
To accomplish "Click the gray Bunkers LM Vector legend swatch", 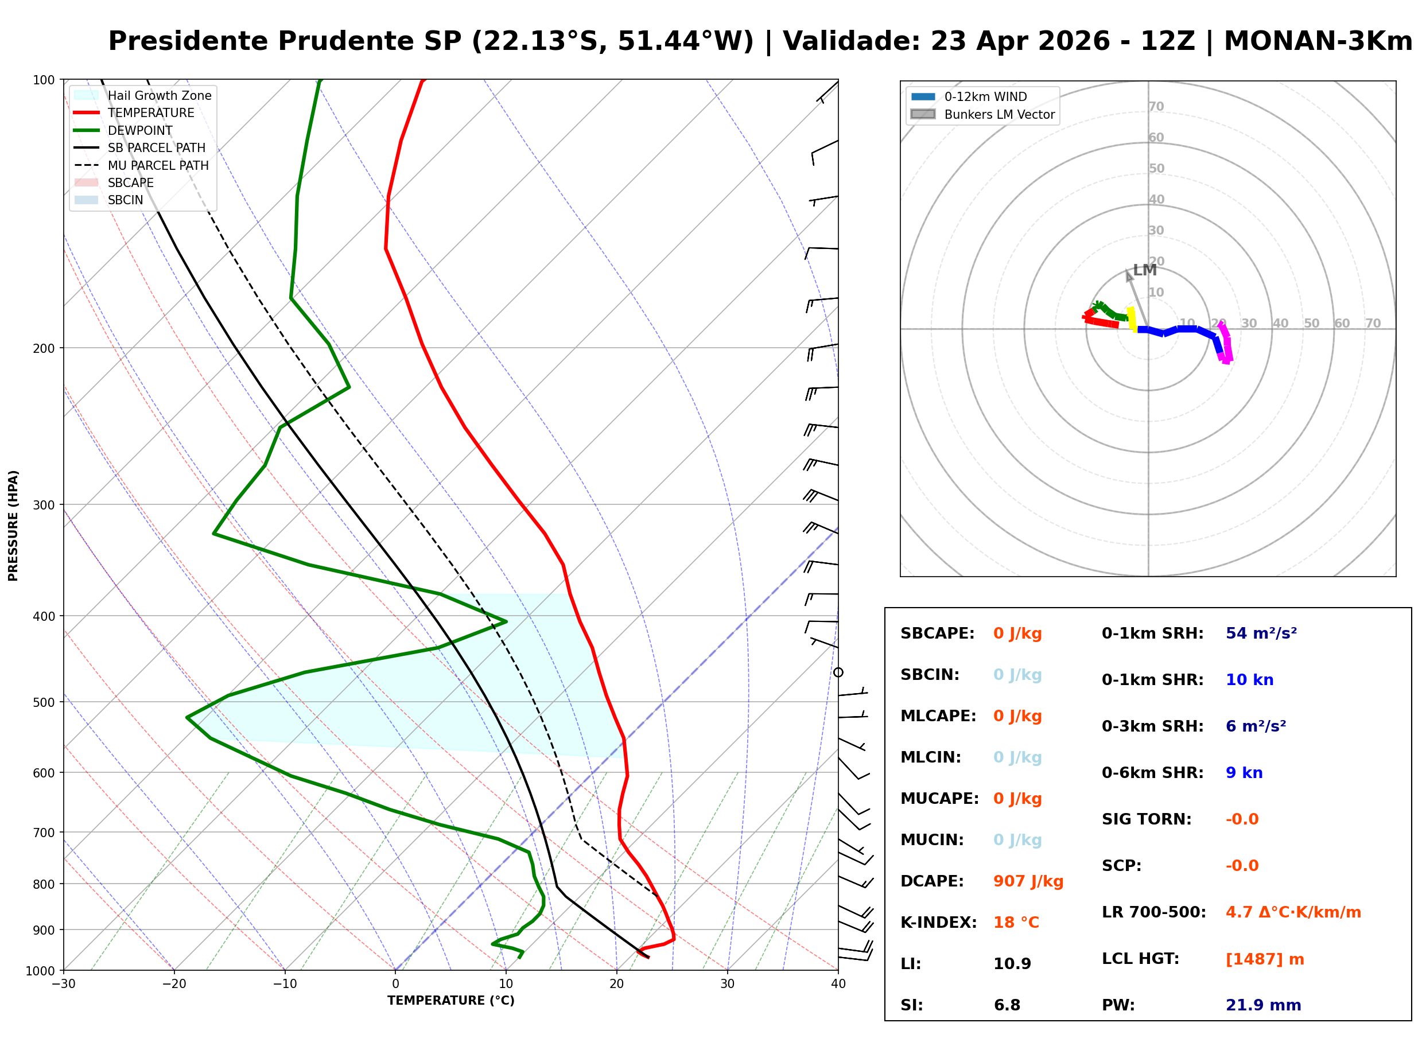I will (x=924, y=114).
